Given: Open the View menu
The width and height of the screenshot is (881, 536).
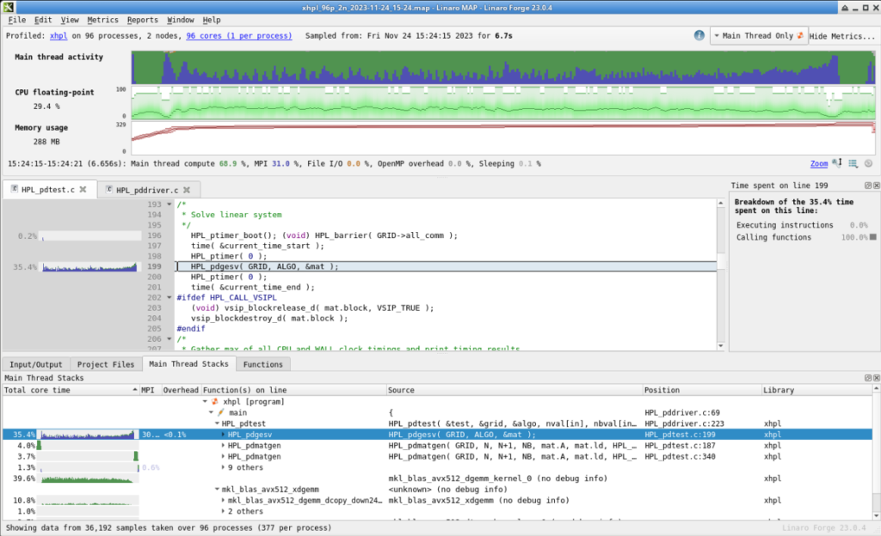Looking at the screenshot, I should pyautogui.click(x=70, y=20).
